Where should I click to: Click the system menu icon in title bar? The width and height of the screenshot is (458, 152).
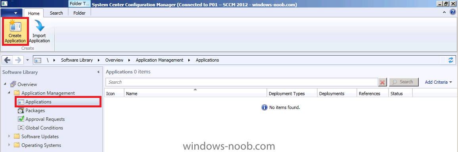tap(4, 4)
